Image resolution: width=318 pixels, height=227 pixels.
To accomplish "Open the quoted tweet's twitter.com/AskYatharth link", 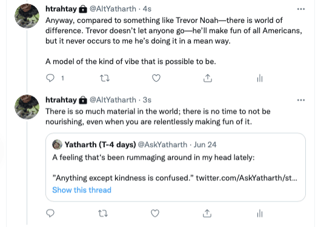I will point(247,178).
